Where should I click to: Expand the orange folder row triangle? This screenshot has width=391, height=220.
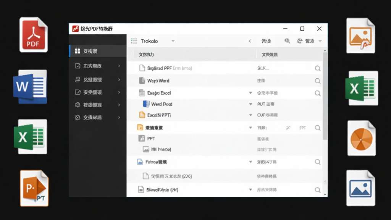(250, 128)
